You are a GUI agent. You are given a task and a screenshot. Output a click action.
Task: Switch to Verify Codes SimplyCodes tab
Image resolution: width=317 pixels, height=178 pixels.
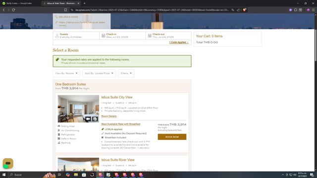(x=19, y=3)
